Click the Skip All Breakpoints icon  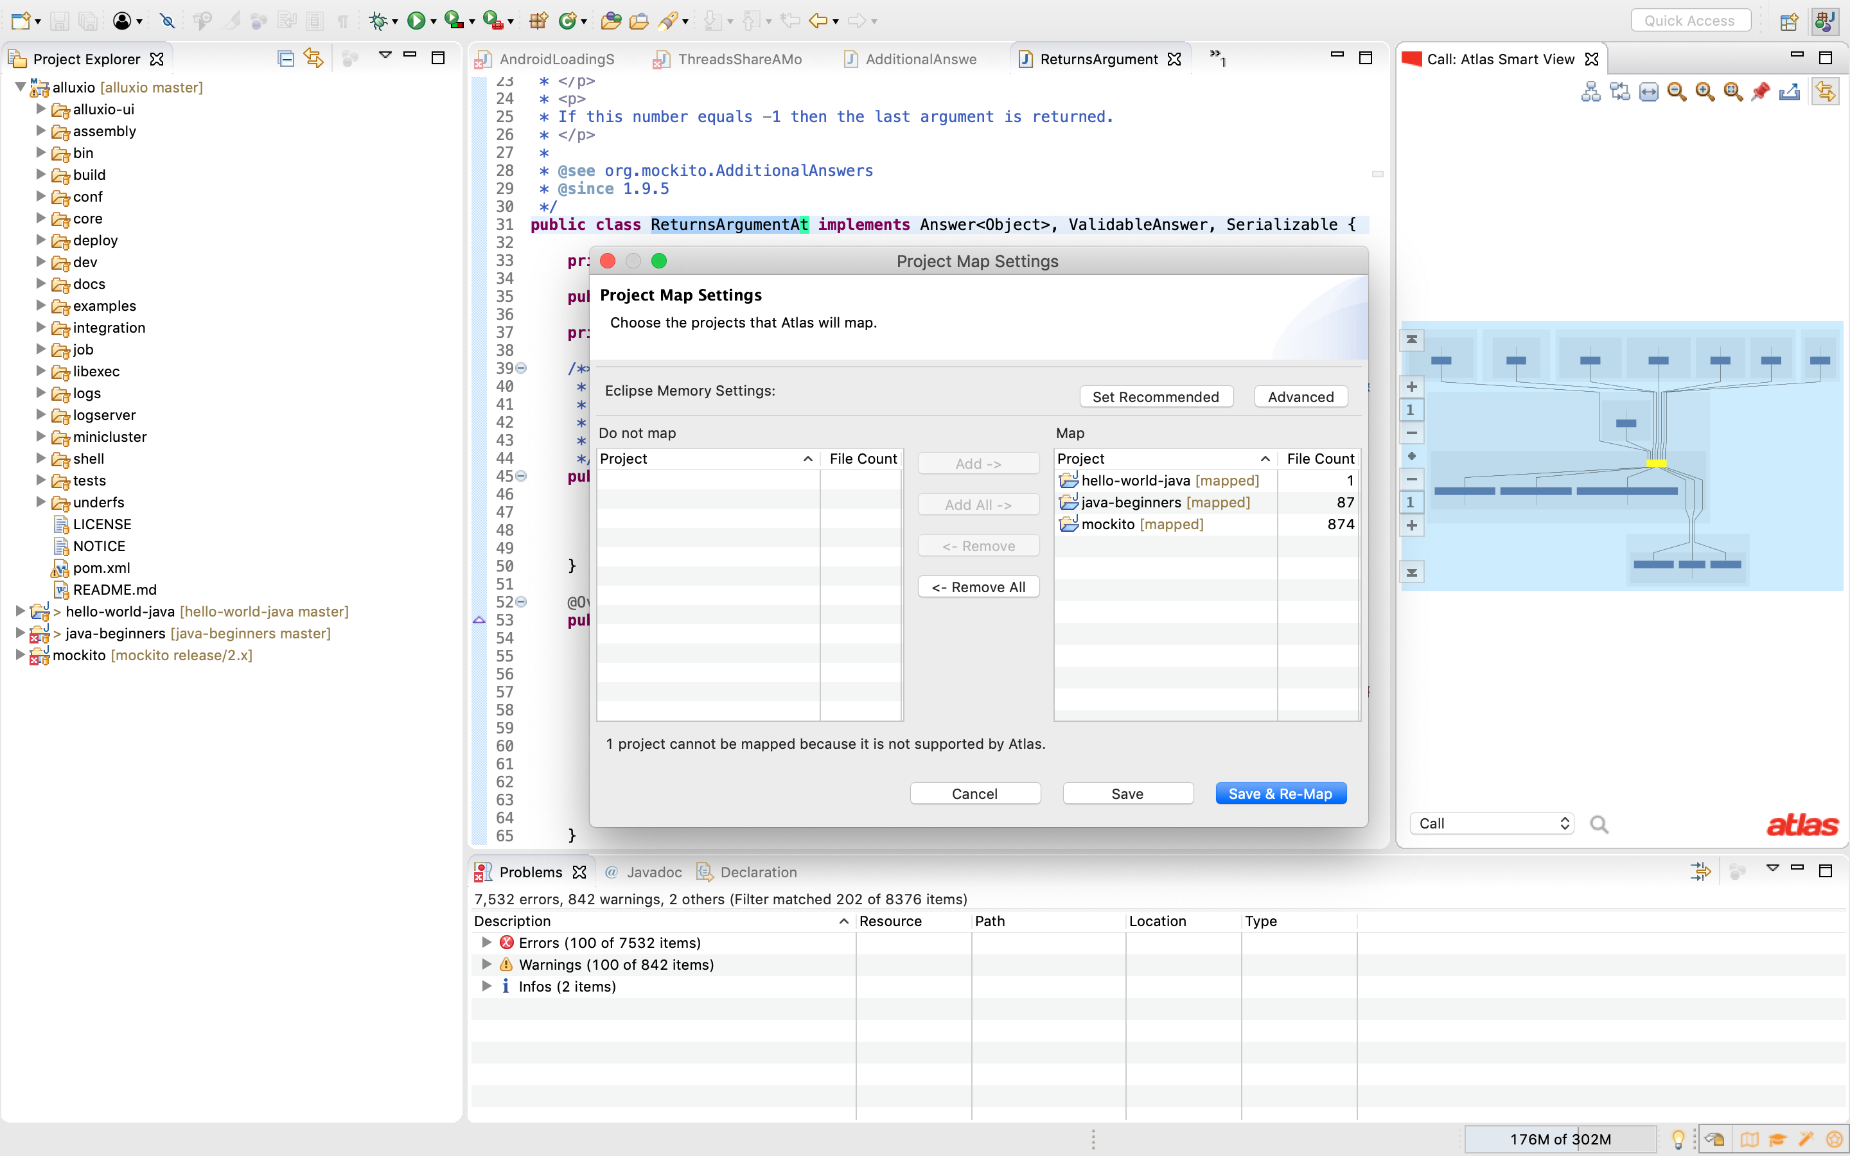(168, 21)
